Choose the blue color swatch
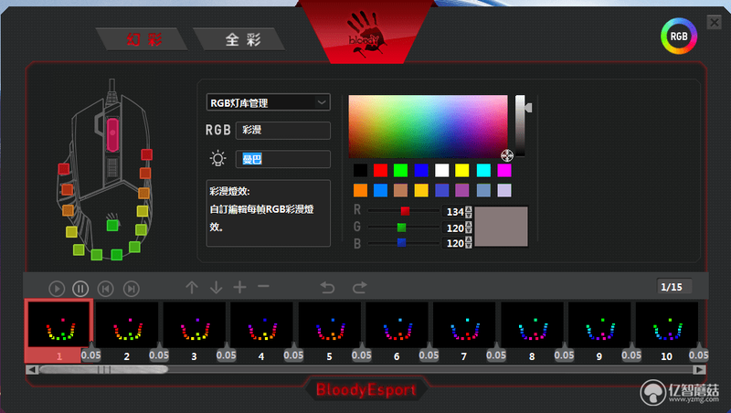This screenshot has height=413, width=731. 421,170
